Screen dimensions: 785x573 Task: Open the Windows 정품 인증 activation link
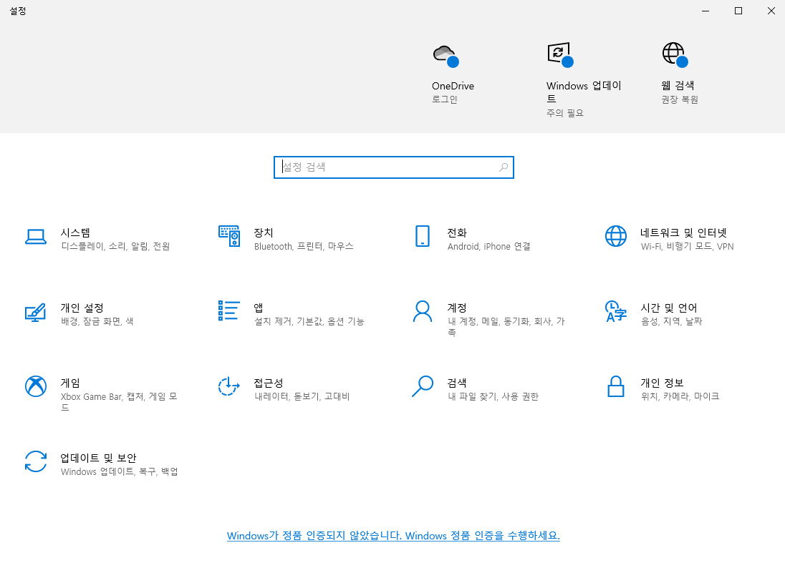pyautogui.click(x=393, y=536)
